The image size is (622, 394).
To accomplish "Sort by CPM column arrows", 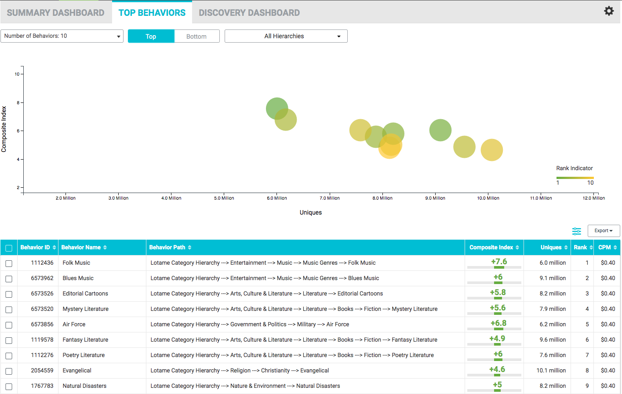I will [615, 248].
